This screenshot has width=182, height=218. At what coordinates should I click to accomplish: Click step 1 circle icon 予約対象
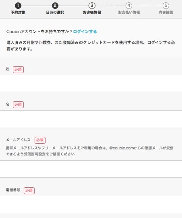(18, 6)
